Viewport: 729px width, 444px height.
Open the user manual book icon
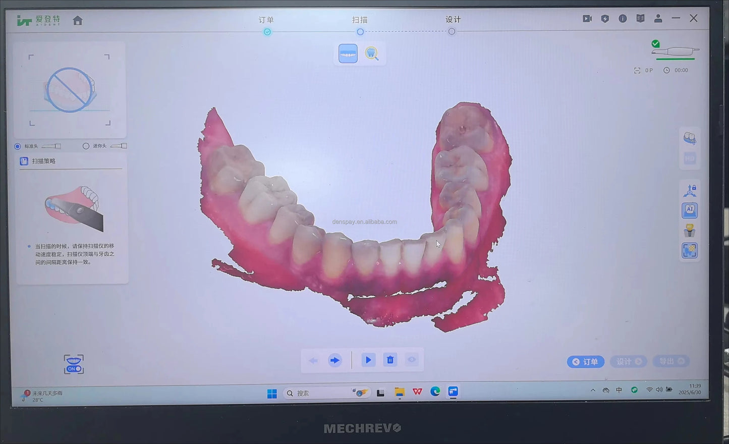640,18
